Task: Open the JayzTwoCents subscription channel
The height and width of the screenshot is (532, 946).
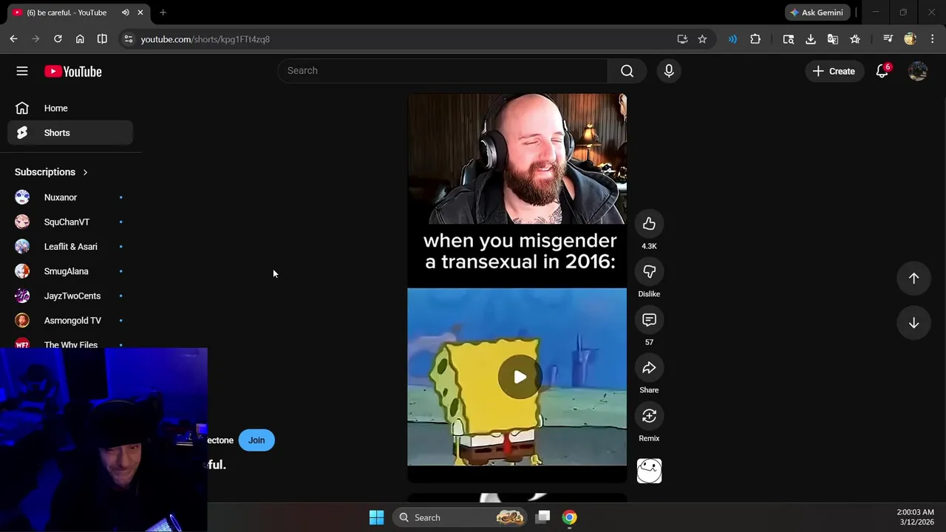Action: click(x=70, y=296)
